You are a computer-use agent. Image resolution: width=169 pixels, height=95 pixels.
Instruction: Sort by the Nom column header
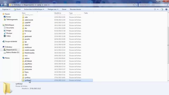point(24,13)
